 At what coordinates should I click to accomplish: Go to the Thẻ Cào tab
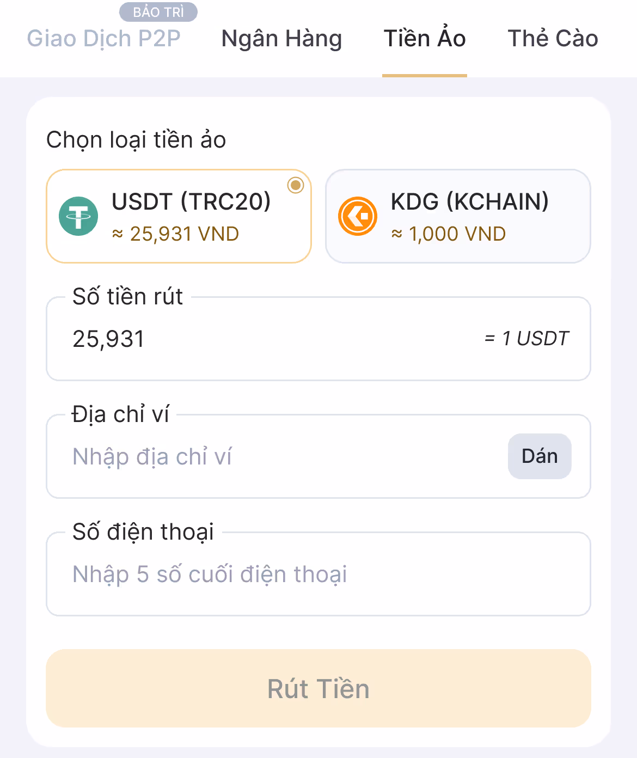click(x=553, y=39)
